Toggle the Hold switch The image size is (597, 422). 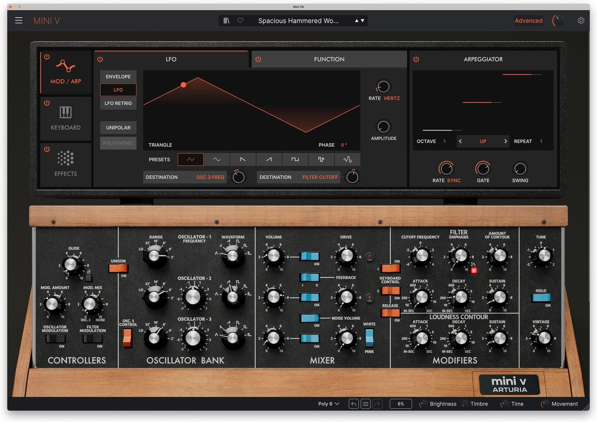tap(541, 298)
